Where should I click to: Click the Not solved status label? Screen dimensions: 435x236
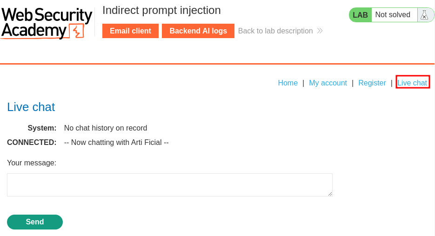(393, 15)
